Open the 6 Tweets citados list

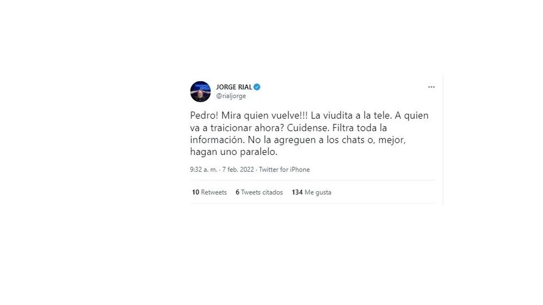(259, 192)
